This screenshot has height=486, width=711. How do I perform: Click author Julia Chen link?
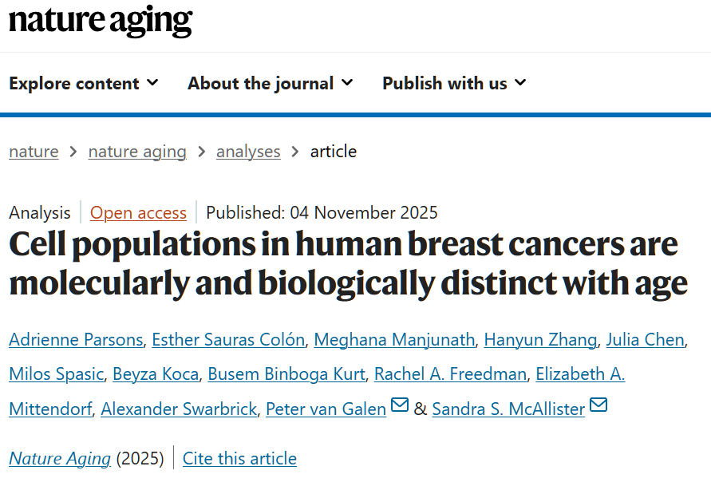pyautogui.click(x=645, y=340)
